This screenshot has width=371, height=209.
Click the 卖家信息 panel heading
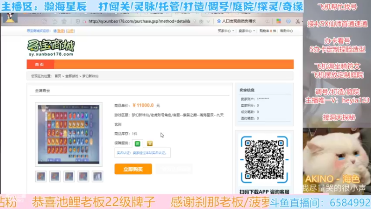247,90
